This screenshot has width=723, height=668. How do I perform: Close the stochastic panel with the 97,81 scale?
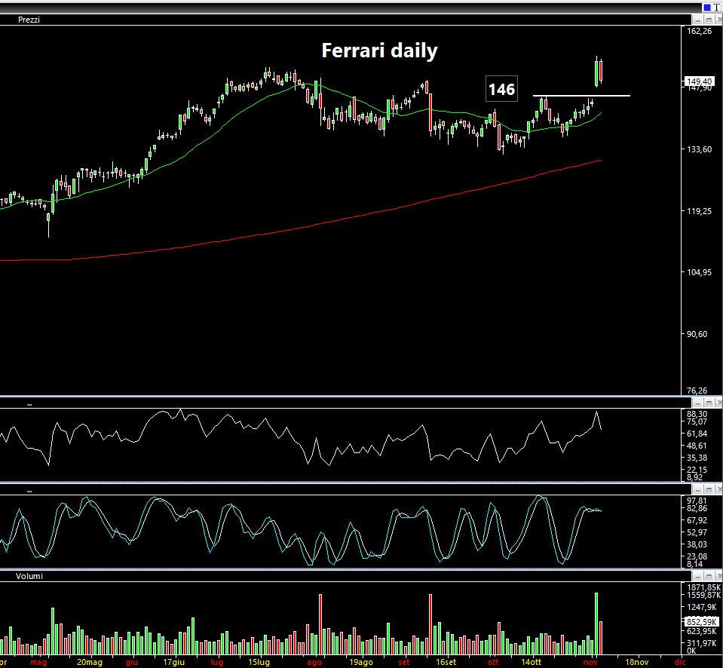(718, 489)
